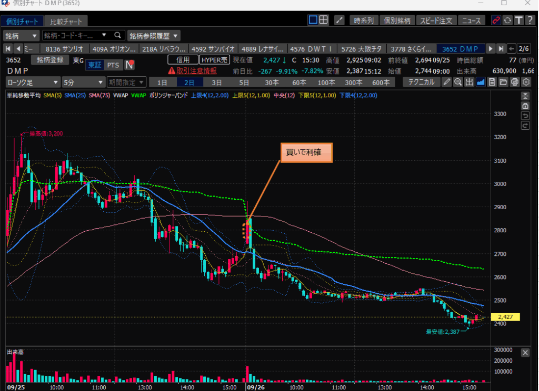This screenshot has width=539, height=391.
Task: Click the print chart icon
Action: click(514, 82)
